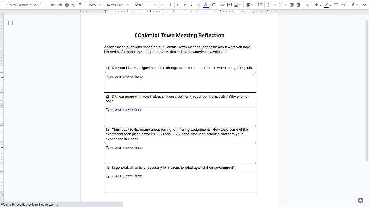Viewport: 369px width, 207px height.
Task: Click the print icon
Action: click(67, 5)
